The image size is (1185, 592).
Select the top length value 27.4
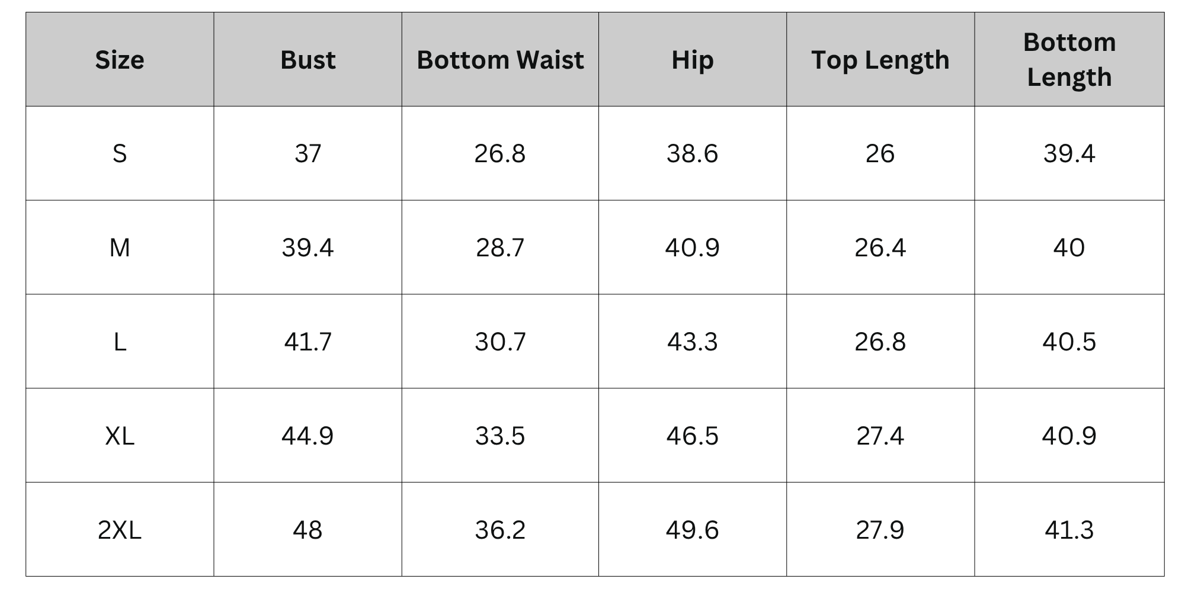click(x=880, y=436)
